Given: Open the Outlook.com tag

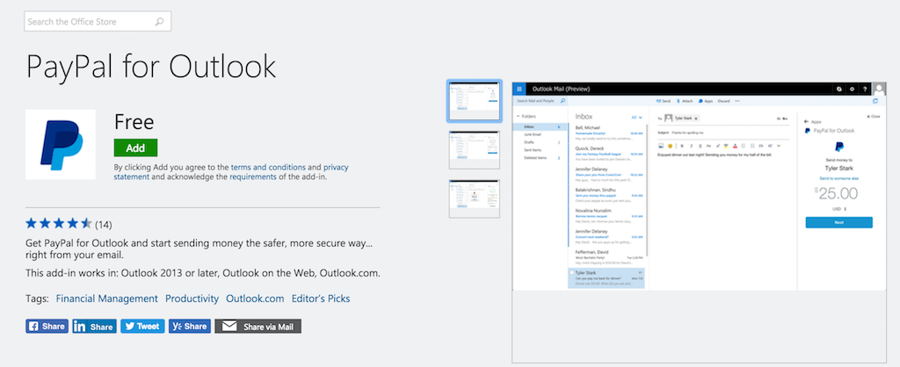Looking at the screenshot, I should click(255, 299).
